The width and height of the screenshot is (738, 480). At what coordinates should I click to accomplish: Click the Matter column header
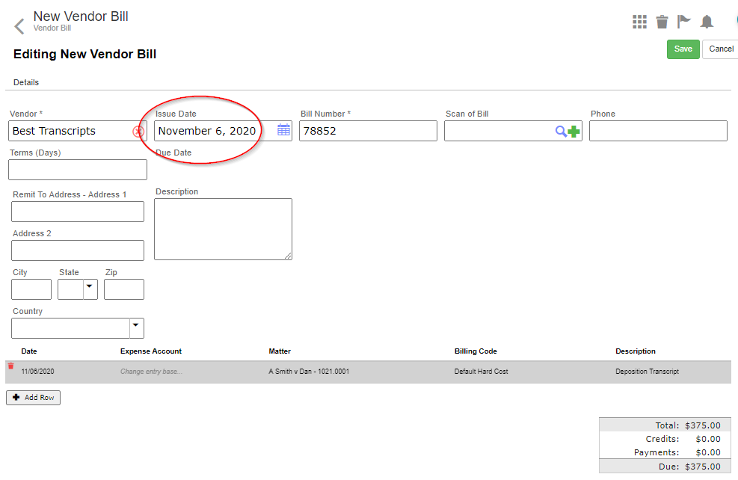pyautogui.click(x=280, y=351)
